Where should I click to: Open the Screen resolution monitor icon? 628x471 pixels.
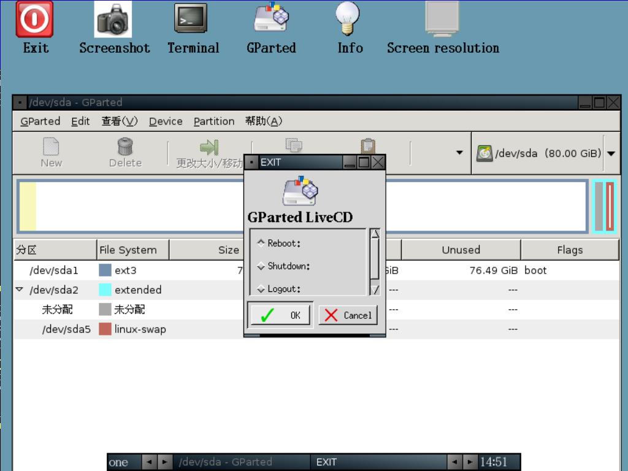442,18
